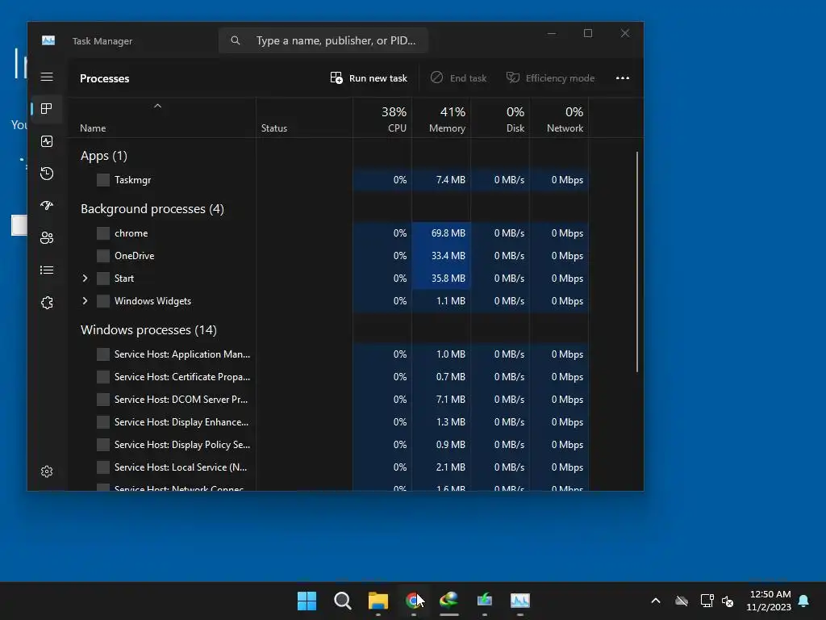Select the chrome background process
The width and height of the screenshot is (826, 620).
[x=334, y=233]
